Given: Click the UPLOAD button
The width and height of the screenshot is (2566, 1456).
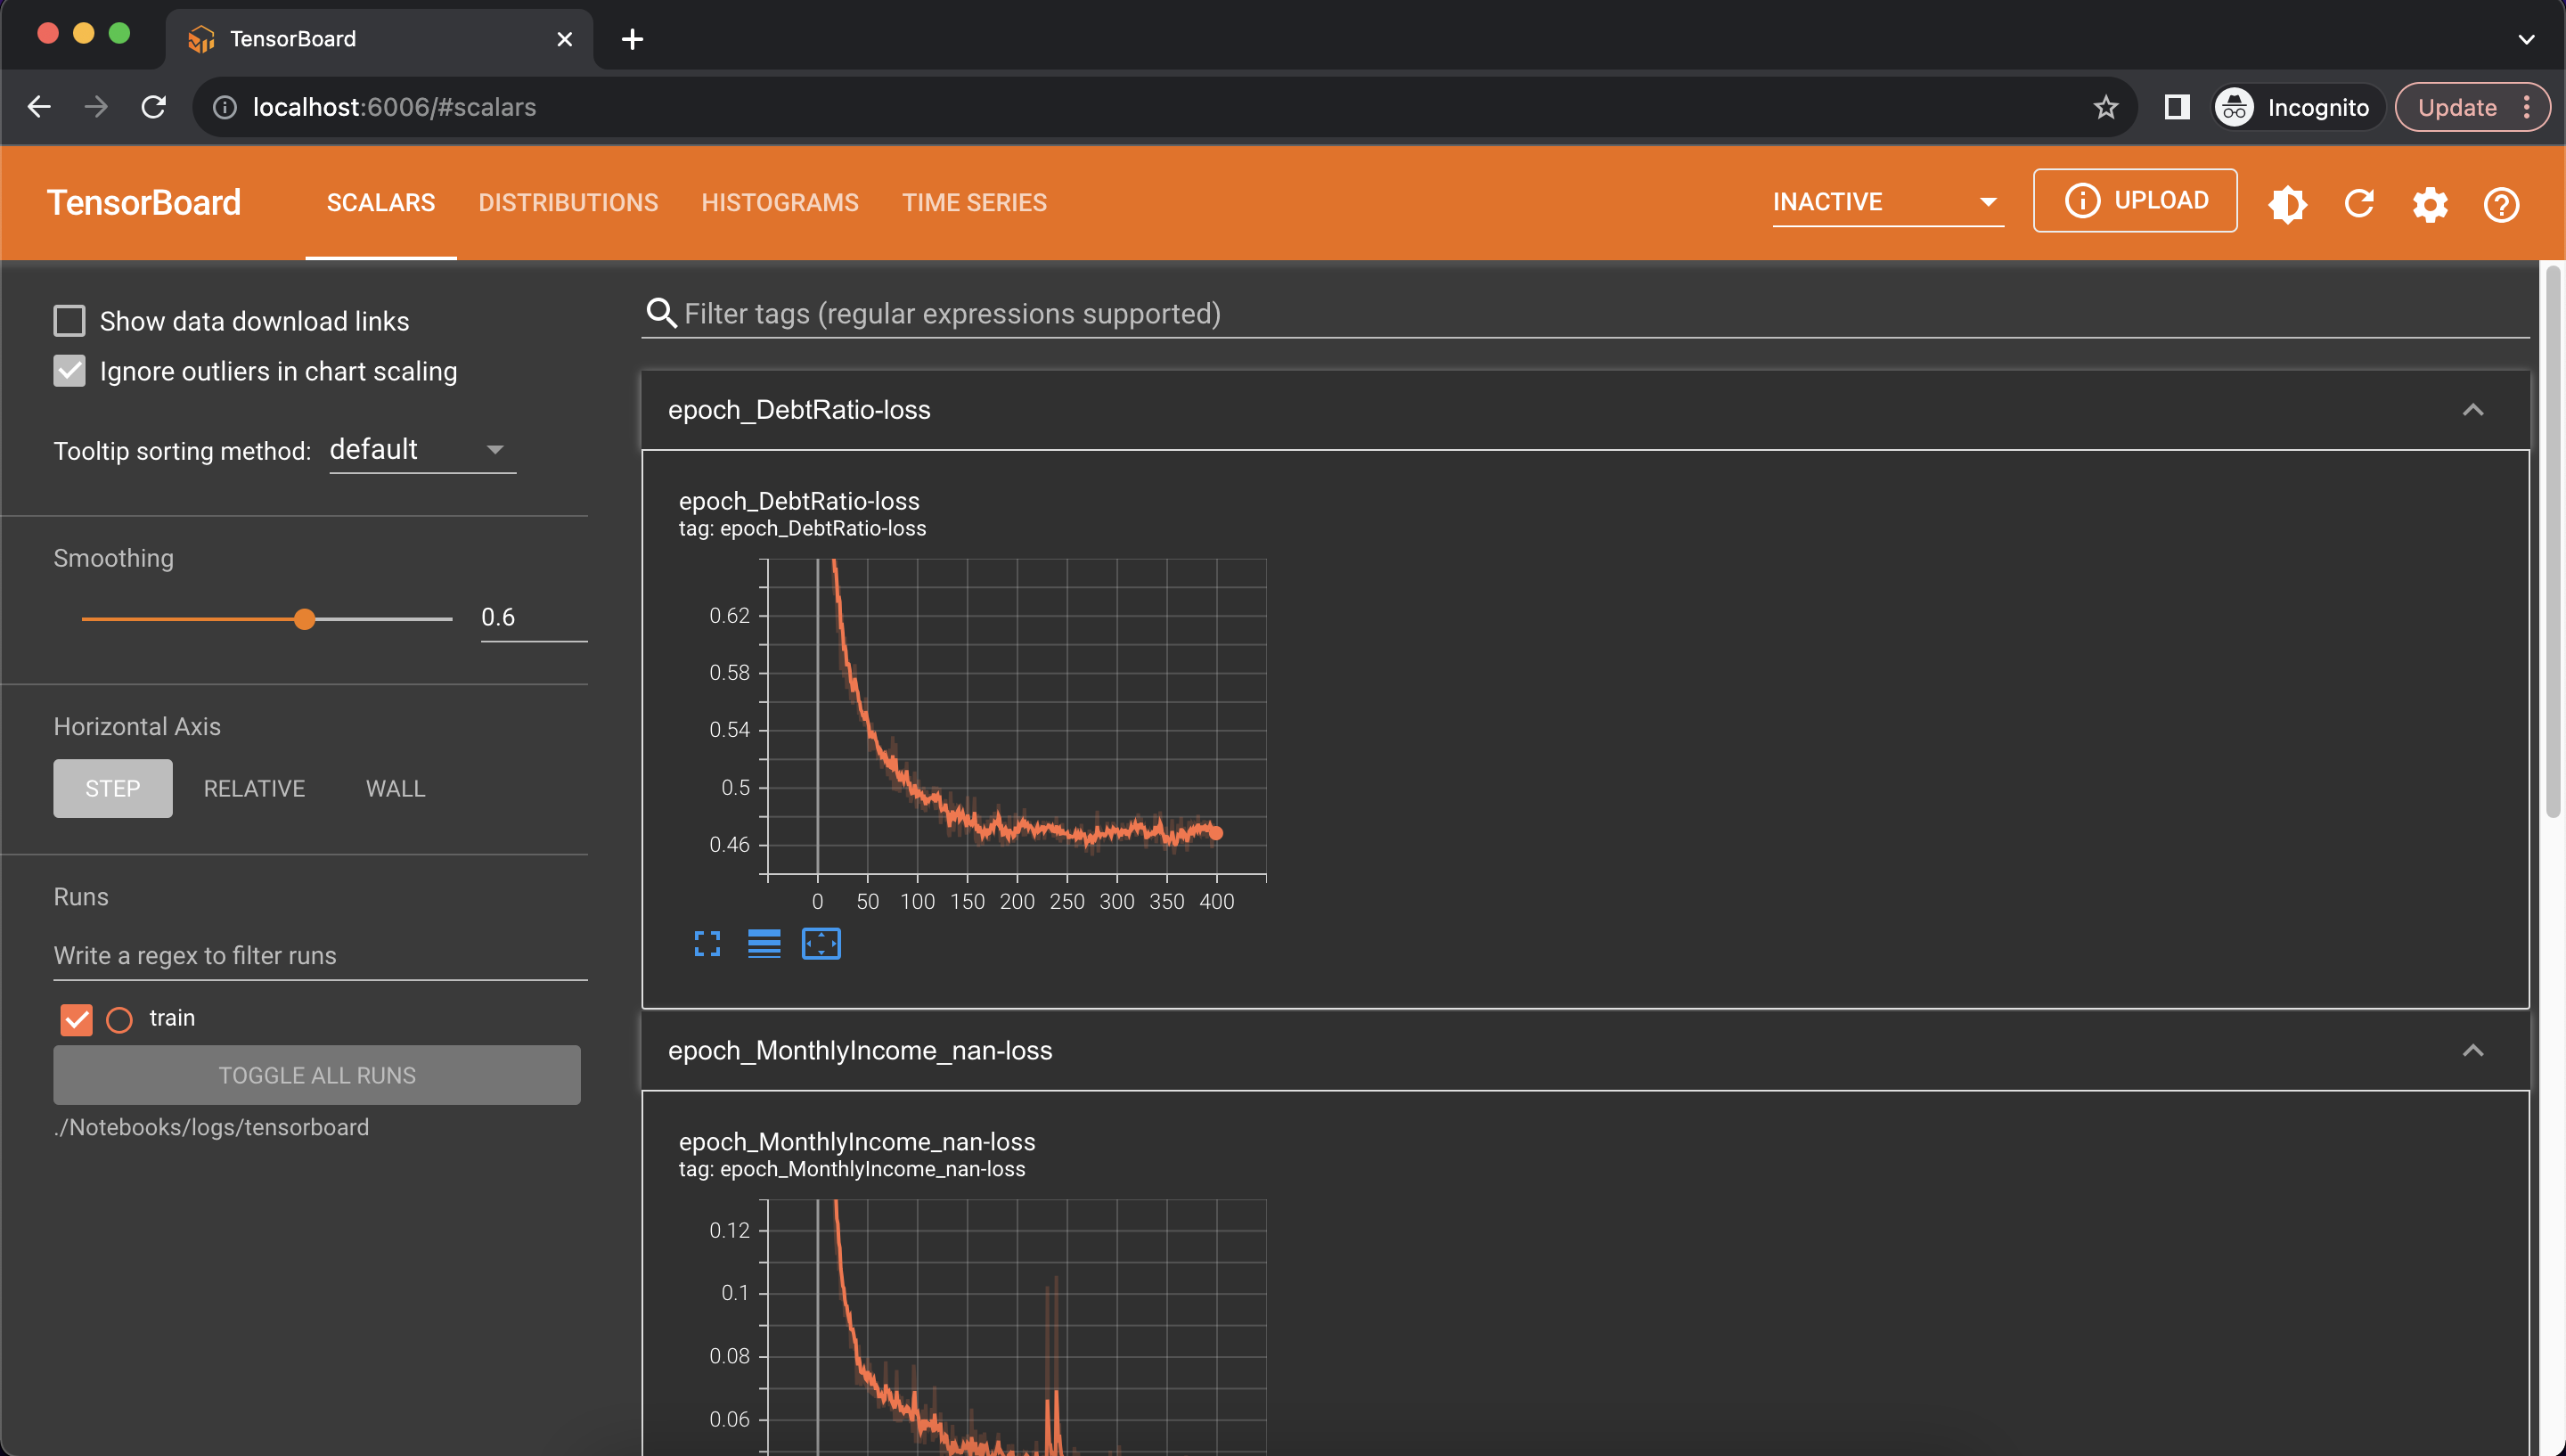Looking at the screenshot, I should pos(2134,200).
